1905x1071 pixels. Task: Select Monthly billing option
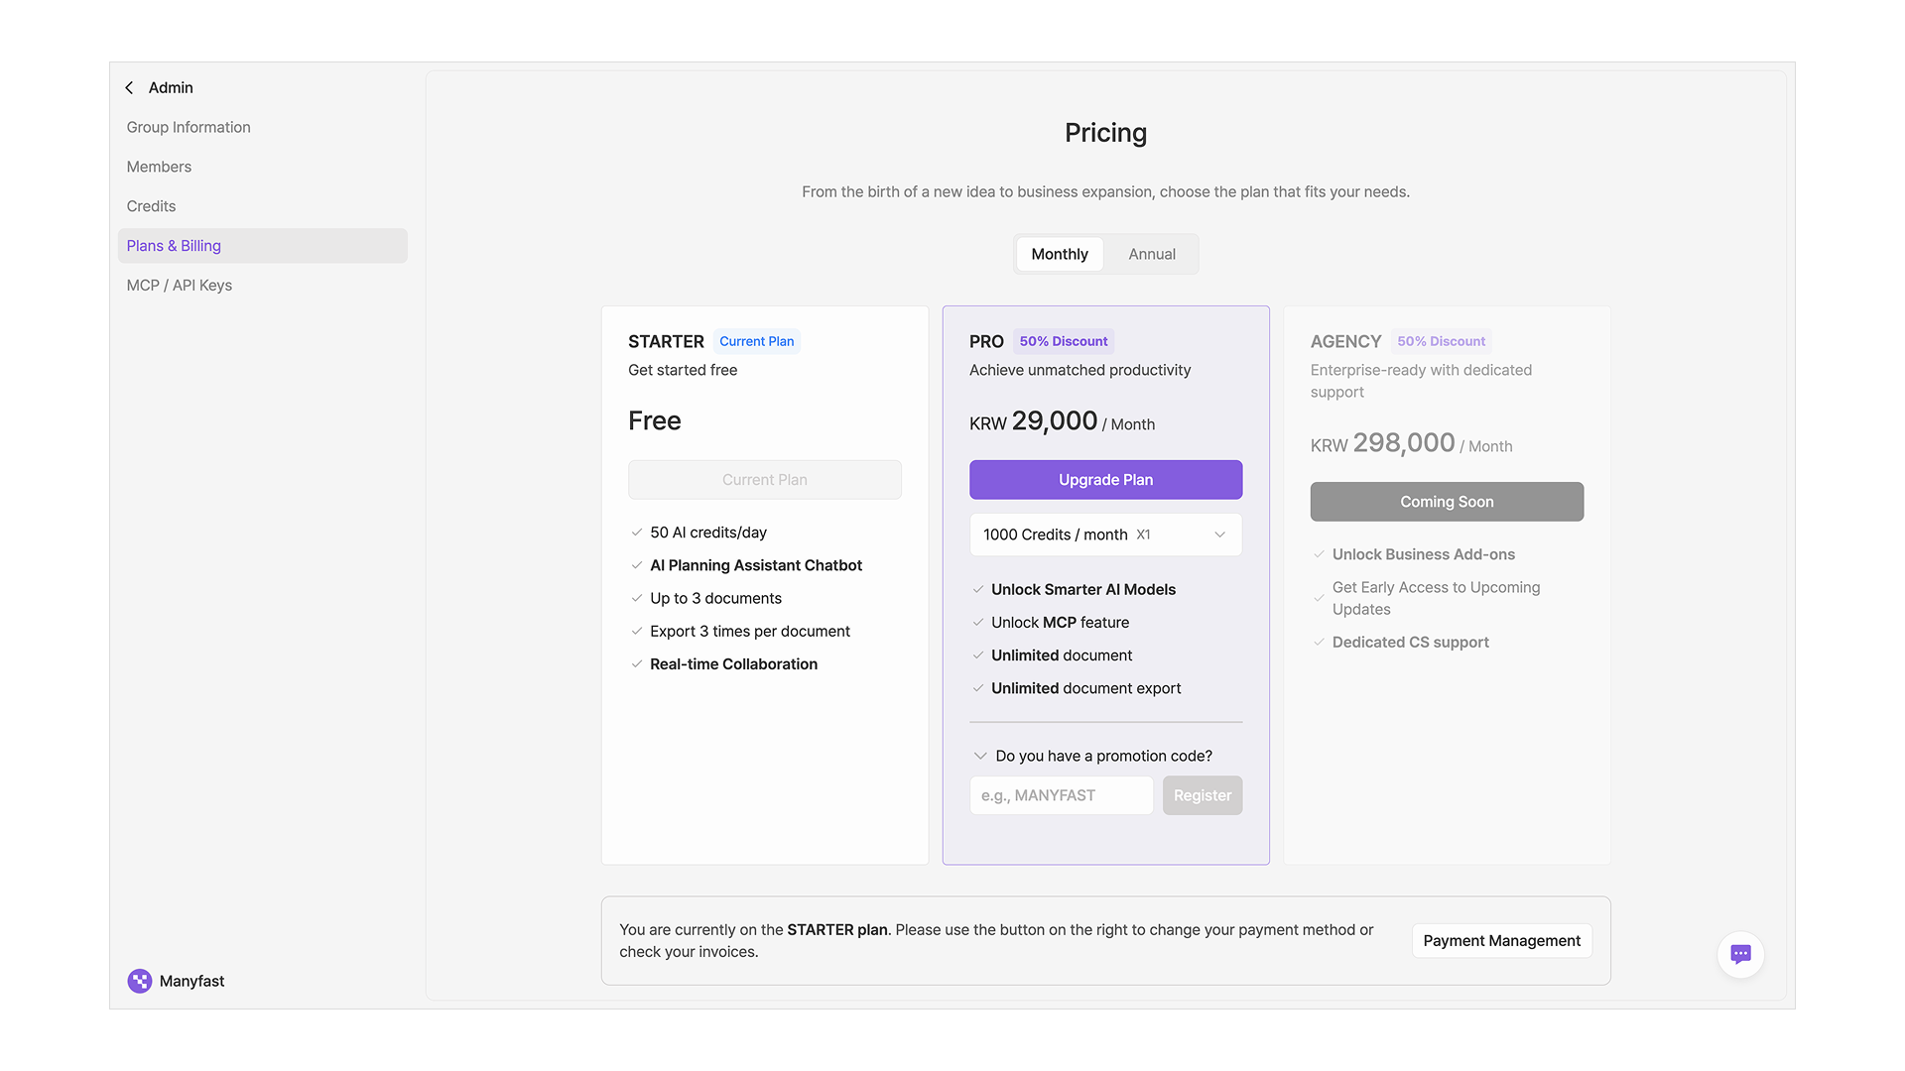pyautogui.click(x=1059, y=254)
